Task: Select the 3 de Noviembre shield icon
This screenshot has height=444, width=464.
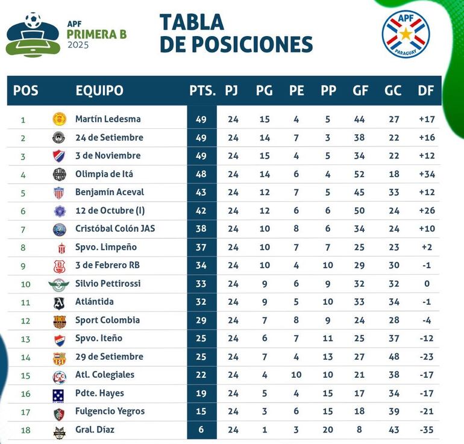Action: pyautogui.click(x=59, y=156)
